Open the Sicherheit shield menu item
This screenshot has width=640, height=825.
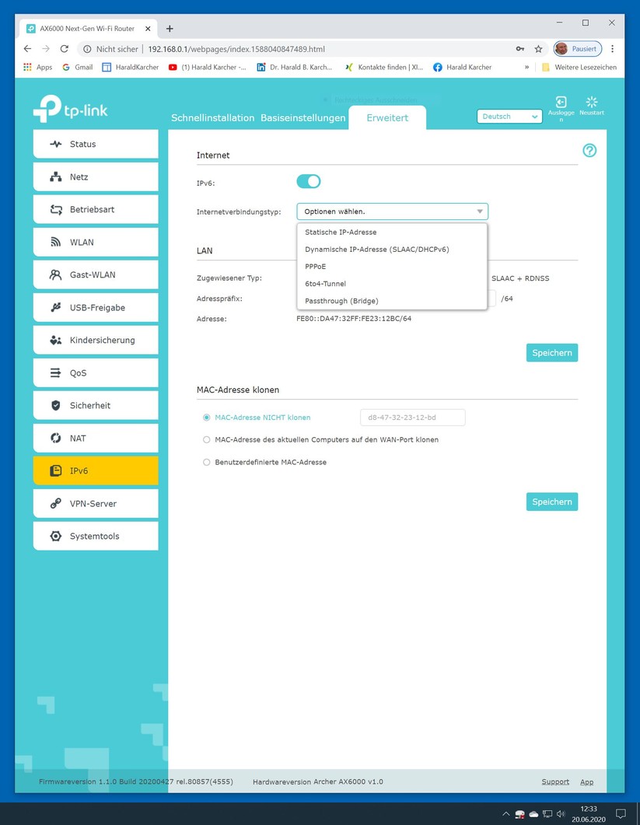(96, 405)
